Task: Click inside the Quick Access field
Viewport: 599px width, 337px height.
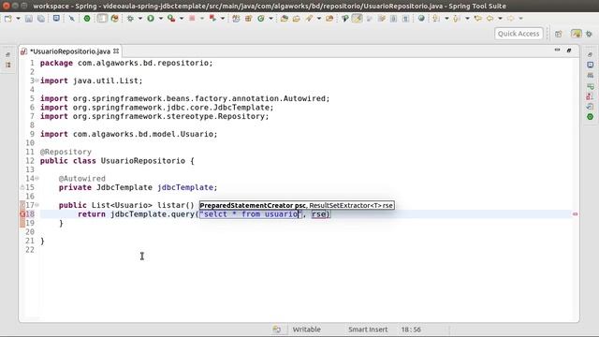Action: point(519,34)
